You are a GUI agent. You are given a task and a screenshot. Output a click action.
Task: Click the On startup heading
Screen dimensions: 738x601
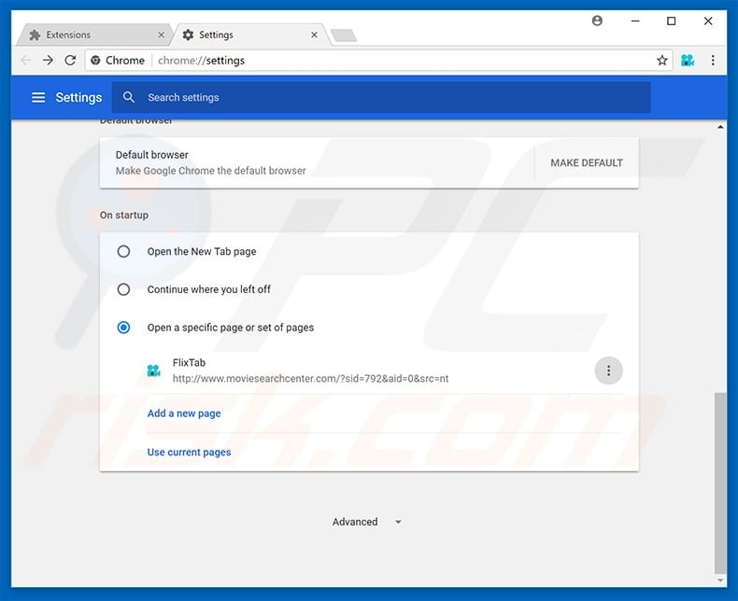pos(124,215)
